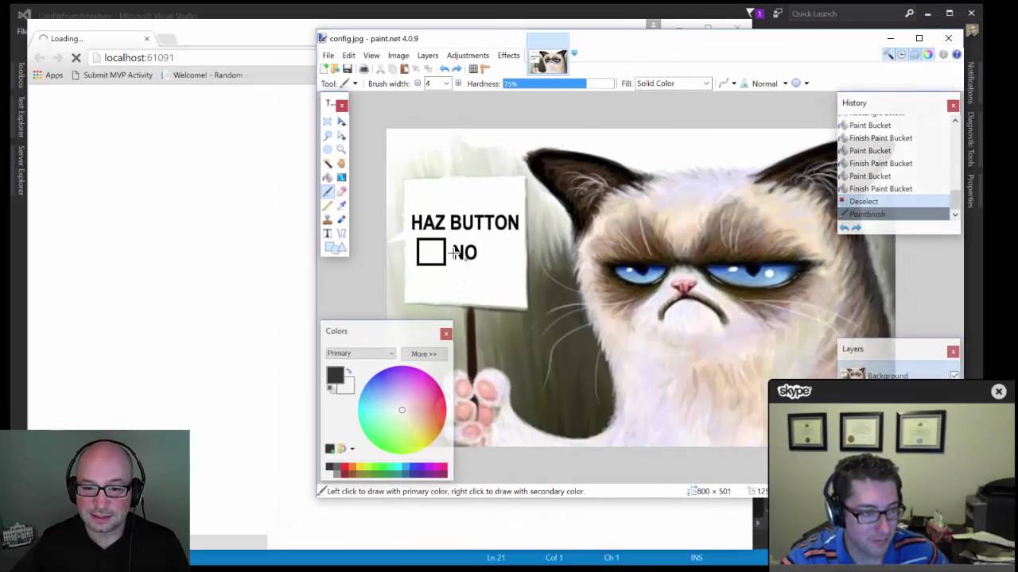Select the Paint Bucket tool

328,177
